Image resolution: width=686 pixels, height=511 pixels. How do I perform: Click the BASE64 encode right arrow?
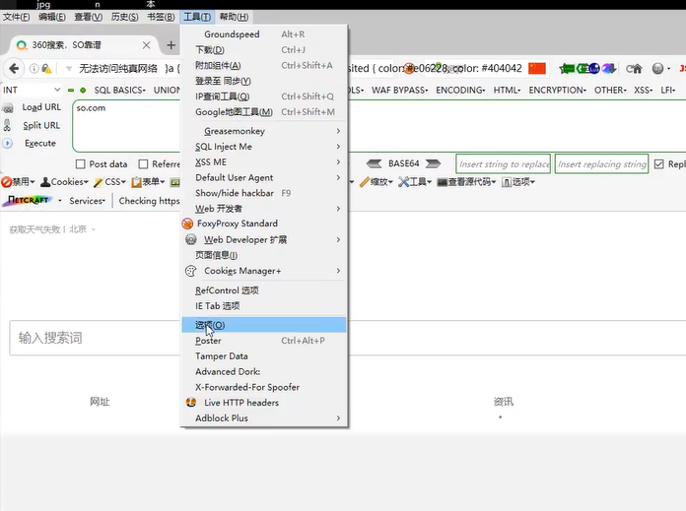433,163
